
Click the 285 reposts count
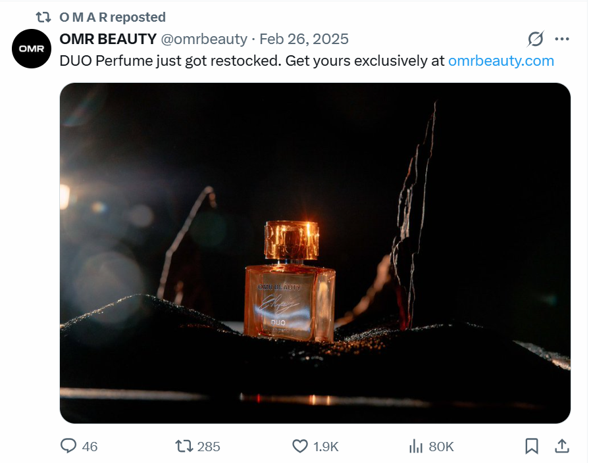pos(209,447)
